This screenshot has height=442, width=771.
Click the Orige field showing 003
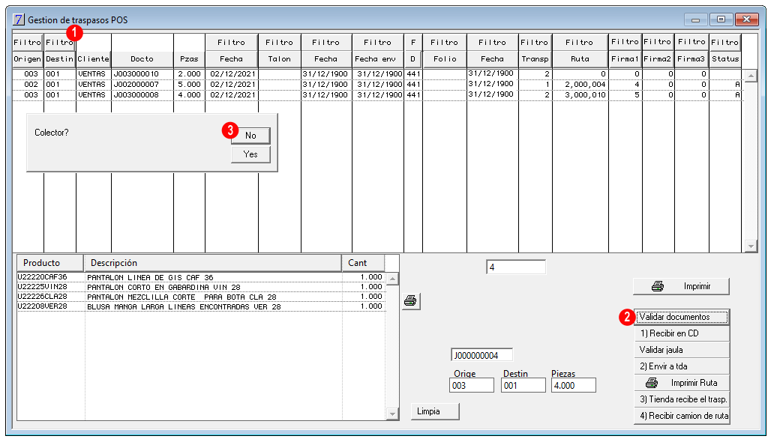point(472,386)
